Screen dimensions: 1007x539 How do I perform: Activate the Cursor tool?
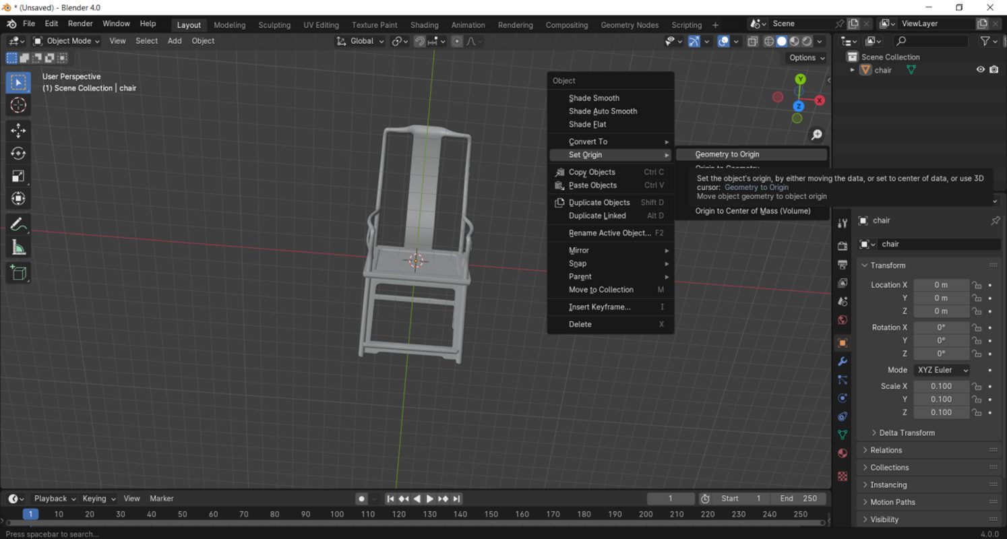click(x=18, y=105)
